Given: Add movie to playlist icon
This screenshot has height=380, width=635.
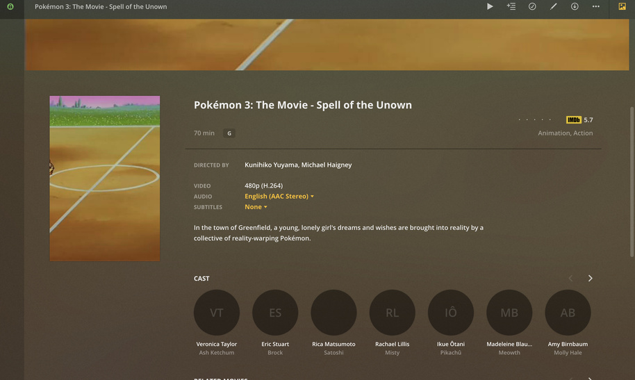Looking at the screenshot, I should pyautogui.click(x=511, y=6).
